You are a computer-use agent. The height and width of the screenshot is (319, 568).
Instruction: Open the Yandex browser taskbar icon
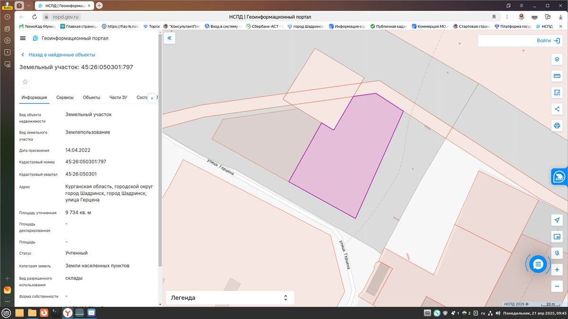click(x=68, y=312)
